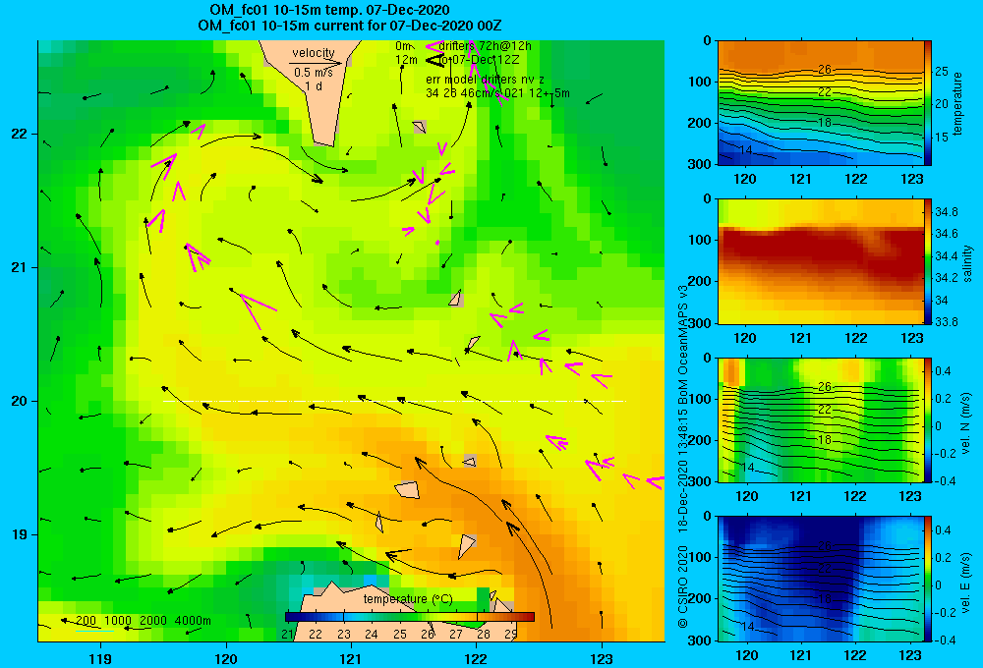The width and height of the screenshot is (983, 668).
Task: Click longitude label 119 on main map
Action: 100,658
